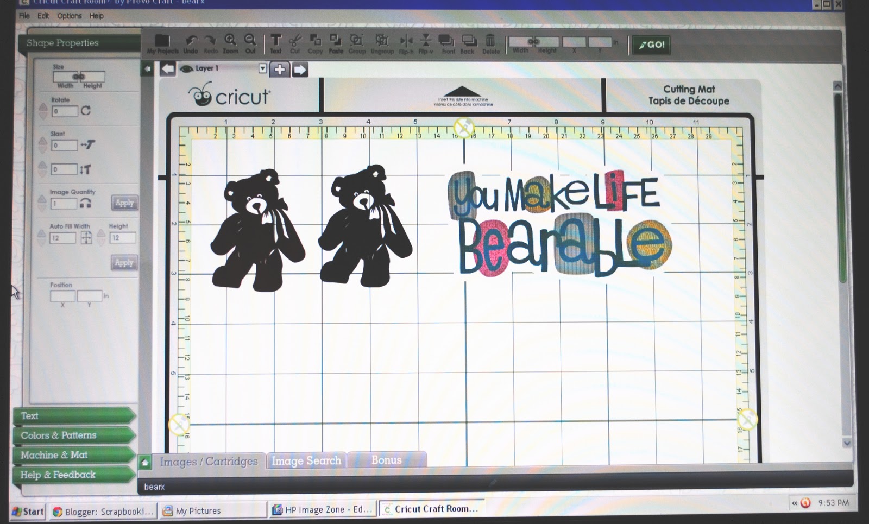Screen dimensions: 869x524
Task: Click the Redo toolbar icon
Action: pos(211,44)
